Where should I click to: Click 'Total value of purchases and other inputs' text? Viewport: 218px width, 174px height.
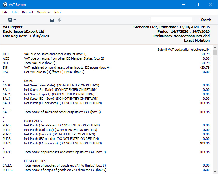point(65,152)
